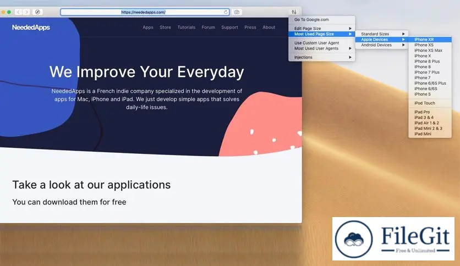Choose iPad Mini 2 & 3 size

click(x=430, y=128)
